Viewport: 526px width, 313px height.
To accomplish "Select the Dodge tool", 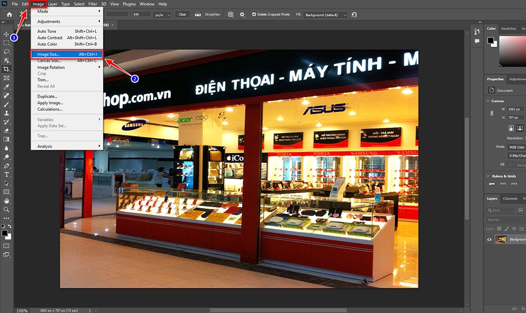I will coord(7,157).
